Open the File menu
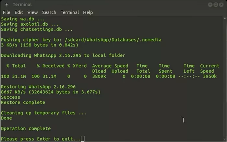 [x=6, y=12]
